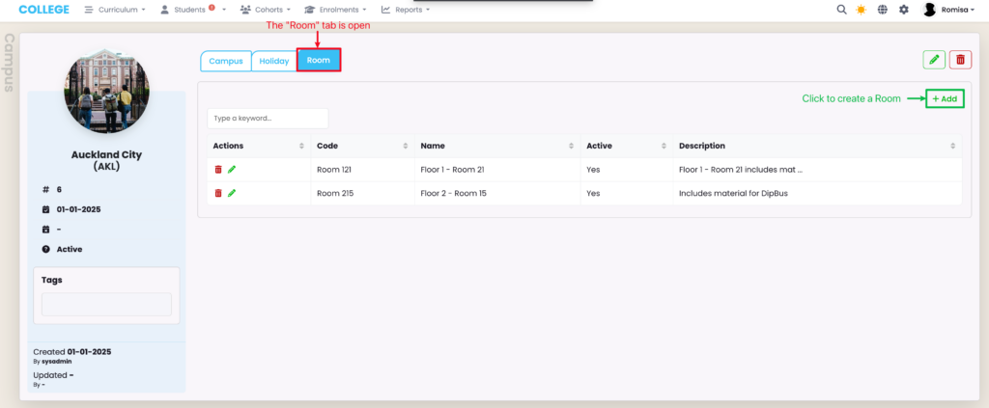Screen dimensions: 989x408
Task: Click the red campus delete trash button
Action: tap(960, 60)
